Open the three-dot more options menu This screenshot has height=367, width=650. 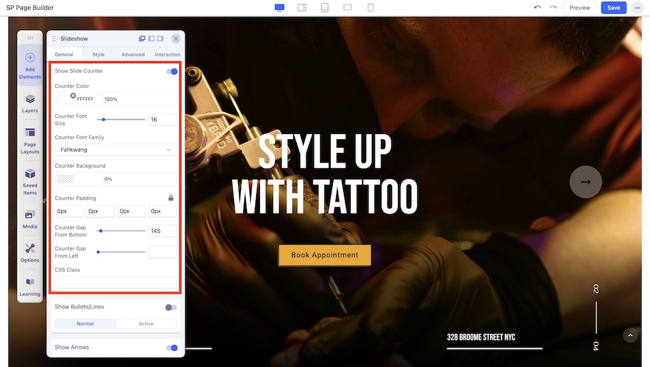pyautogui.click(x=636, y=8)
